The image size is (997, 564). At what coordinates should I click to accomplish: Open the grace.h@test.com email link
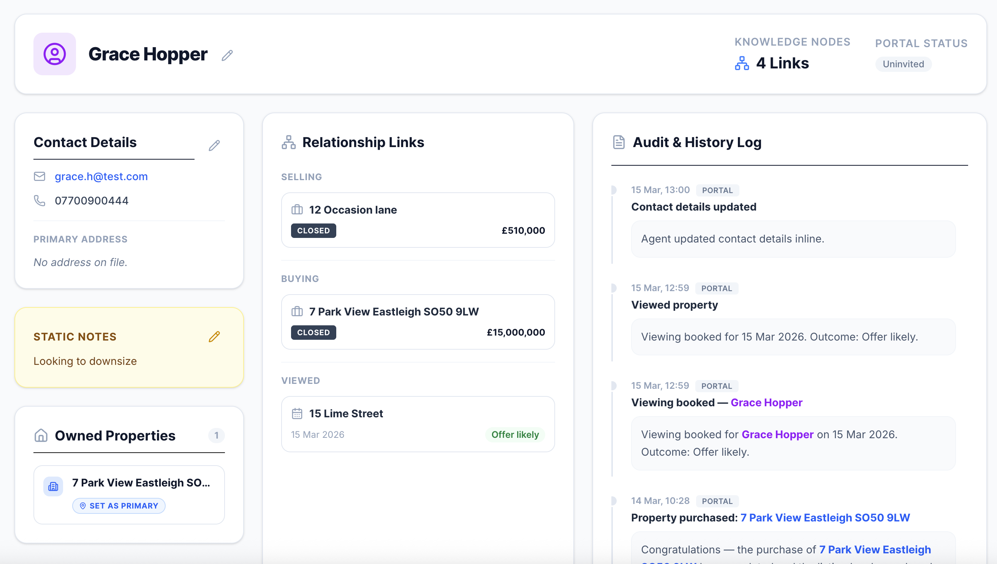tap(101, 176)
